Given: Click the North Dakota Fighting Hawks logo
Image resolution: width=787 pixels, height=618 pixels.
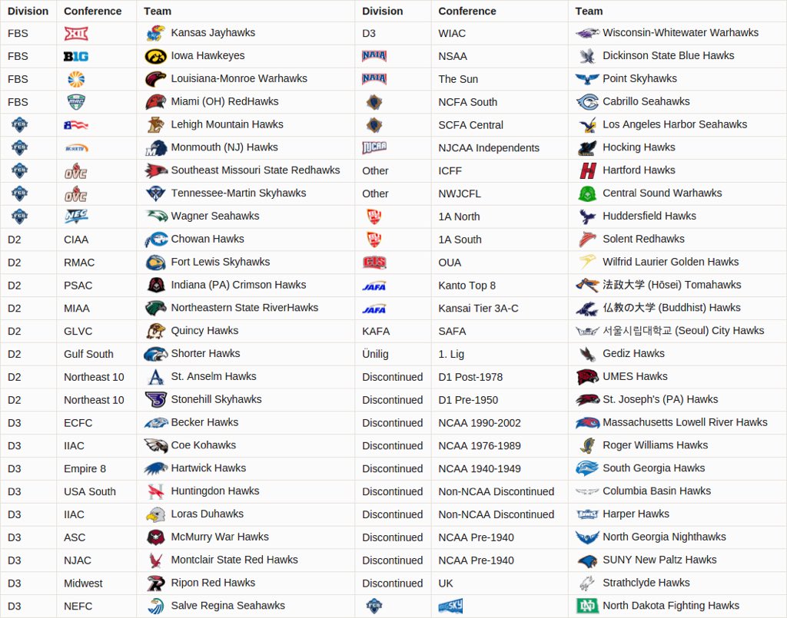Looking at the screenshot, I should tap(587, 606).
